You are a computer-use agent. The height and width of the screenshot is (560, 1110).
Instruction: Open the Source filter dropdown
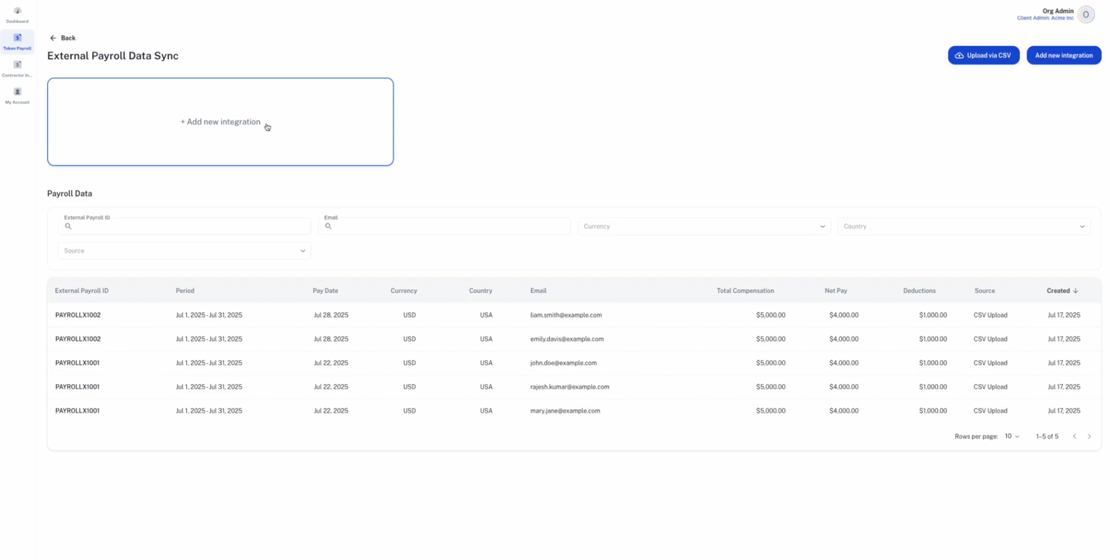pos(184,251)
